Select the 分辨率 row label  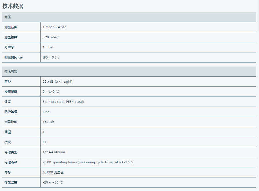tap(9, 47)
